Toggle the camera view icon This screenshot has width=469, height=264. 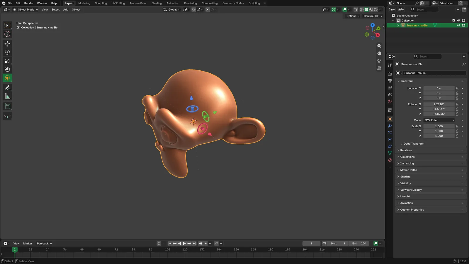pyautogui.click(x=379, y=61)
